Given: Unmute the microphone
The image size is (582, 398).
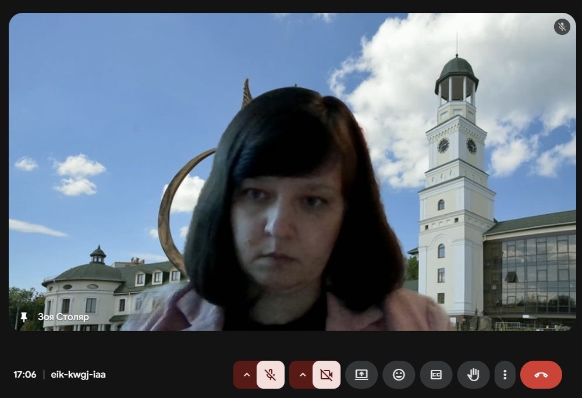Looking at the screenshot, I should [271, 375].
